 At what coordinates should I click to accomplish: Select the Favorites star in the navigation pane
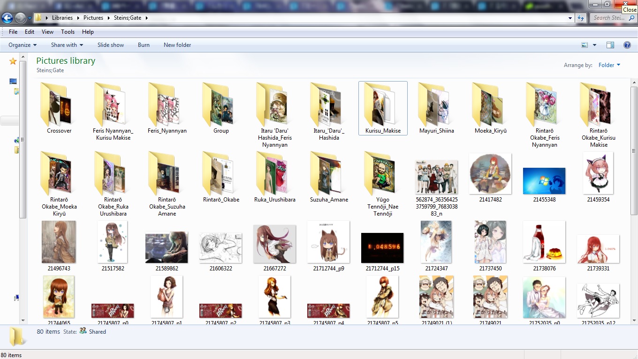click(13, 61)
